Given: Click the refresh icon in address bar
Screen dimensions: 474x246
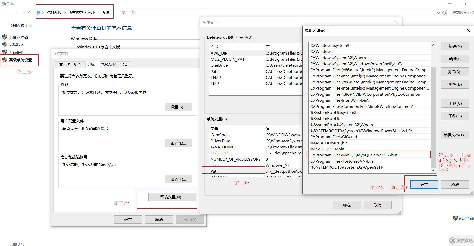Looking at the screenshot, I should tap(444, 13).
